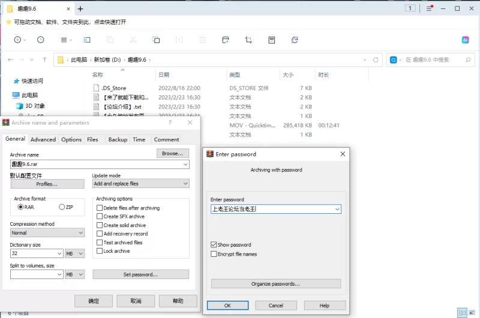Viewport: 480px width, 318px height.
Task: Confirm password with OK button
Action: tap(227, 305)
